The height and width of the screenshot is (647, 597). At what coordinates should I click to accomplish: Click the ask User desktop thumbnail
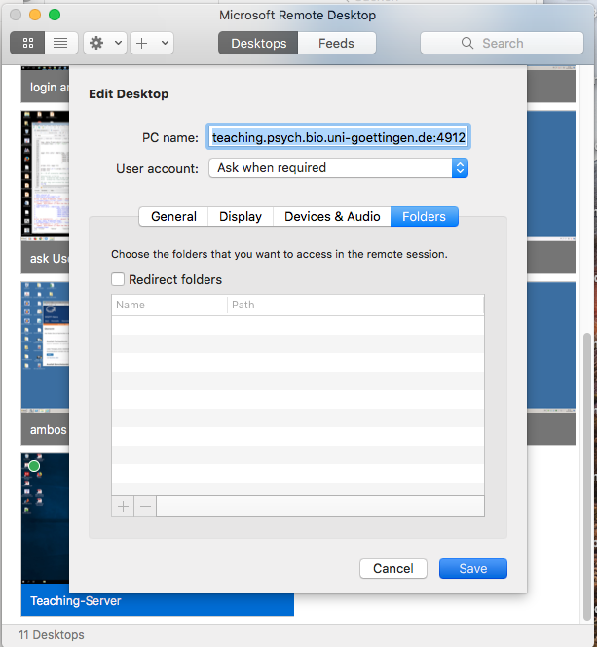pos(45,175)
